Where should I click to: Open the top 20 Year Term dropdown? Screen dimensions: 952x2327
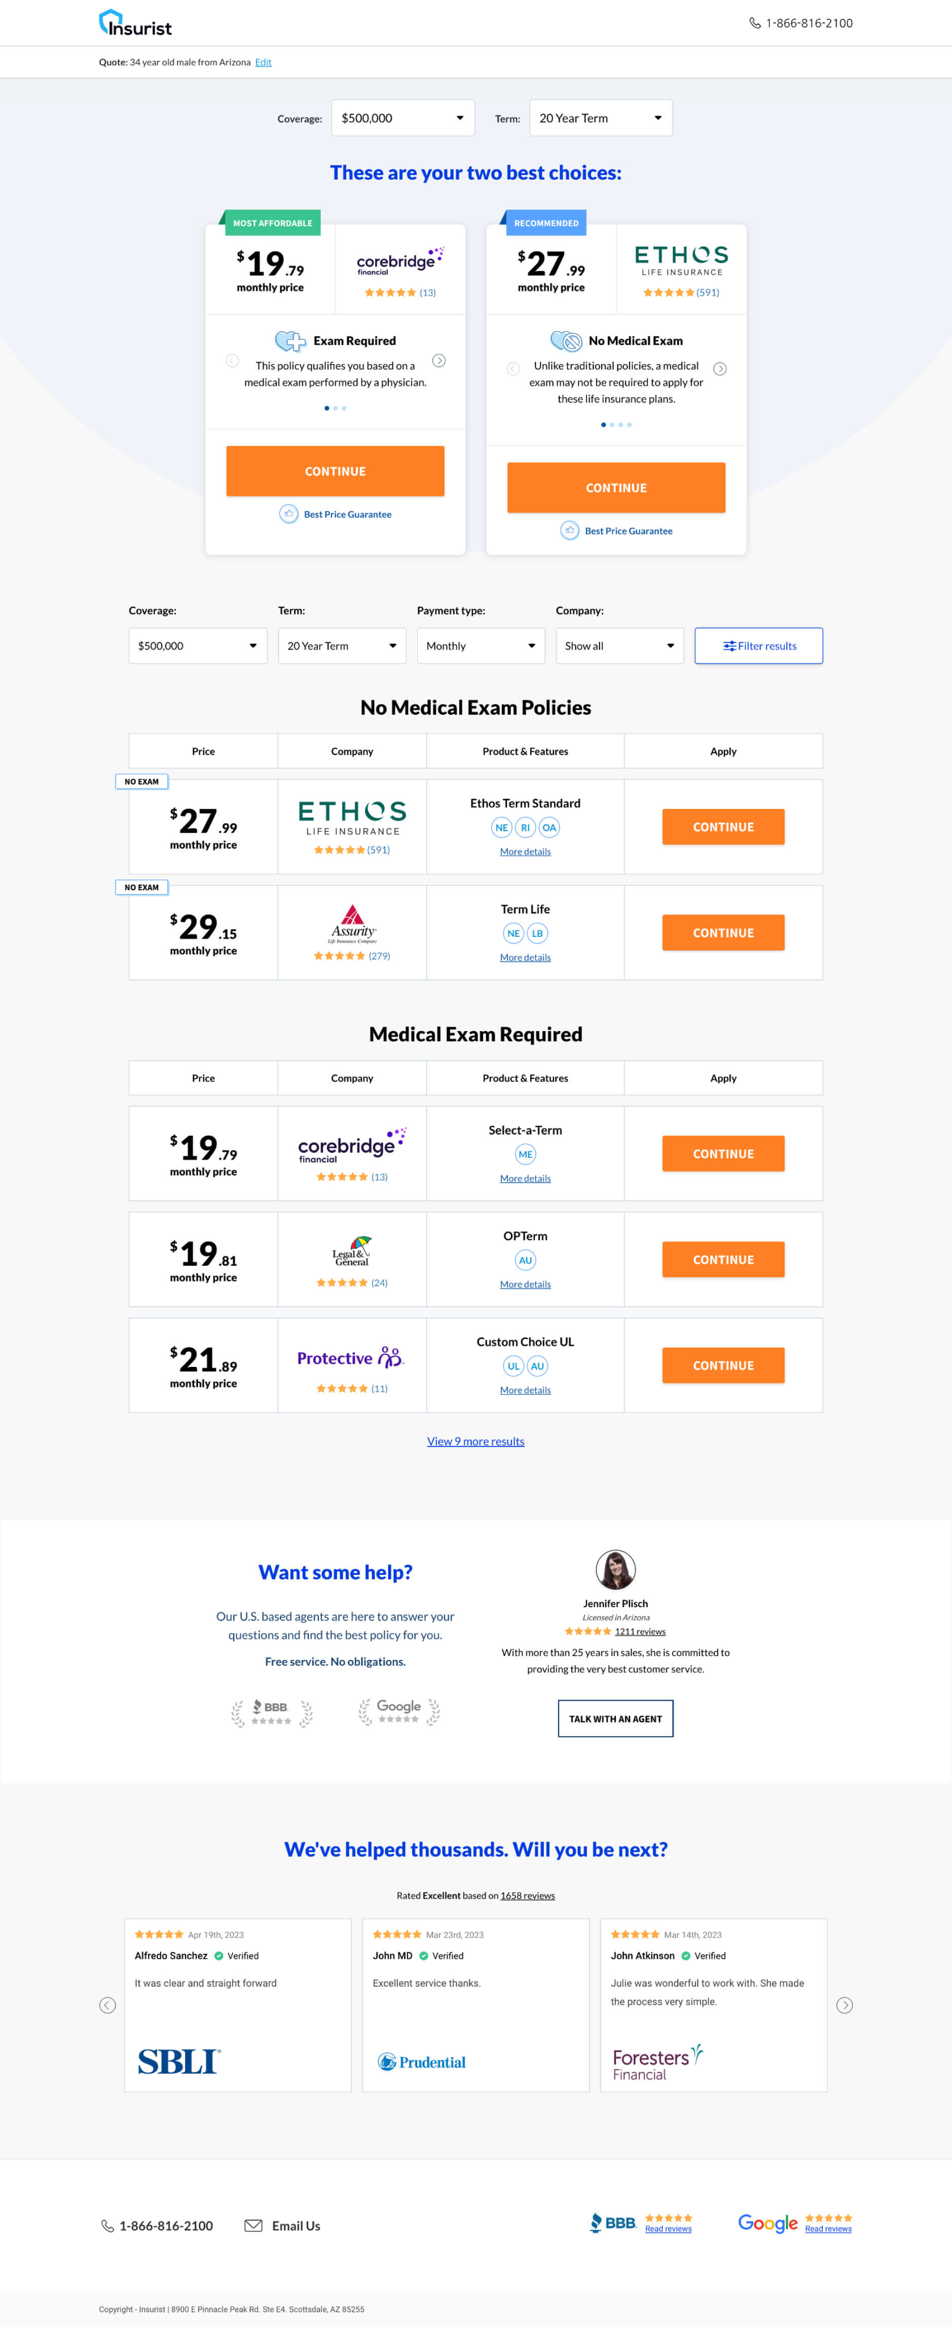tap(601, 118)
